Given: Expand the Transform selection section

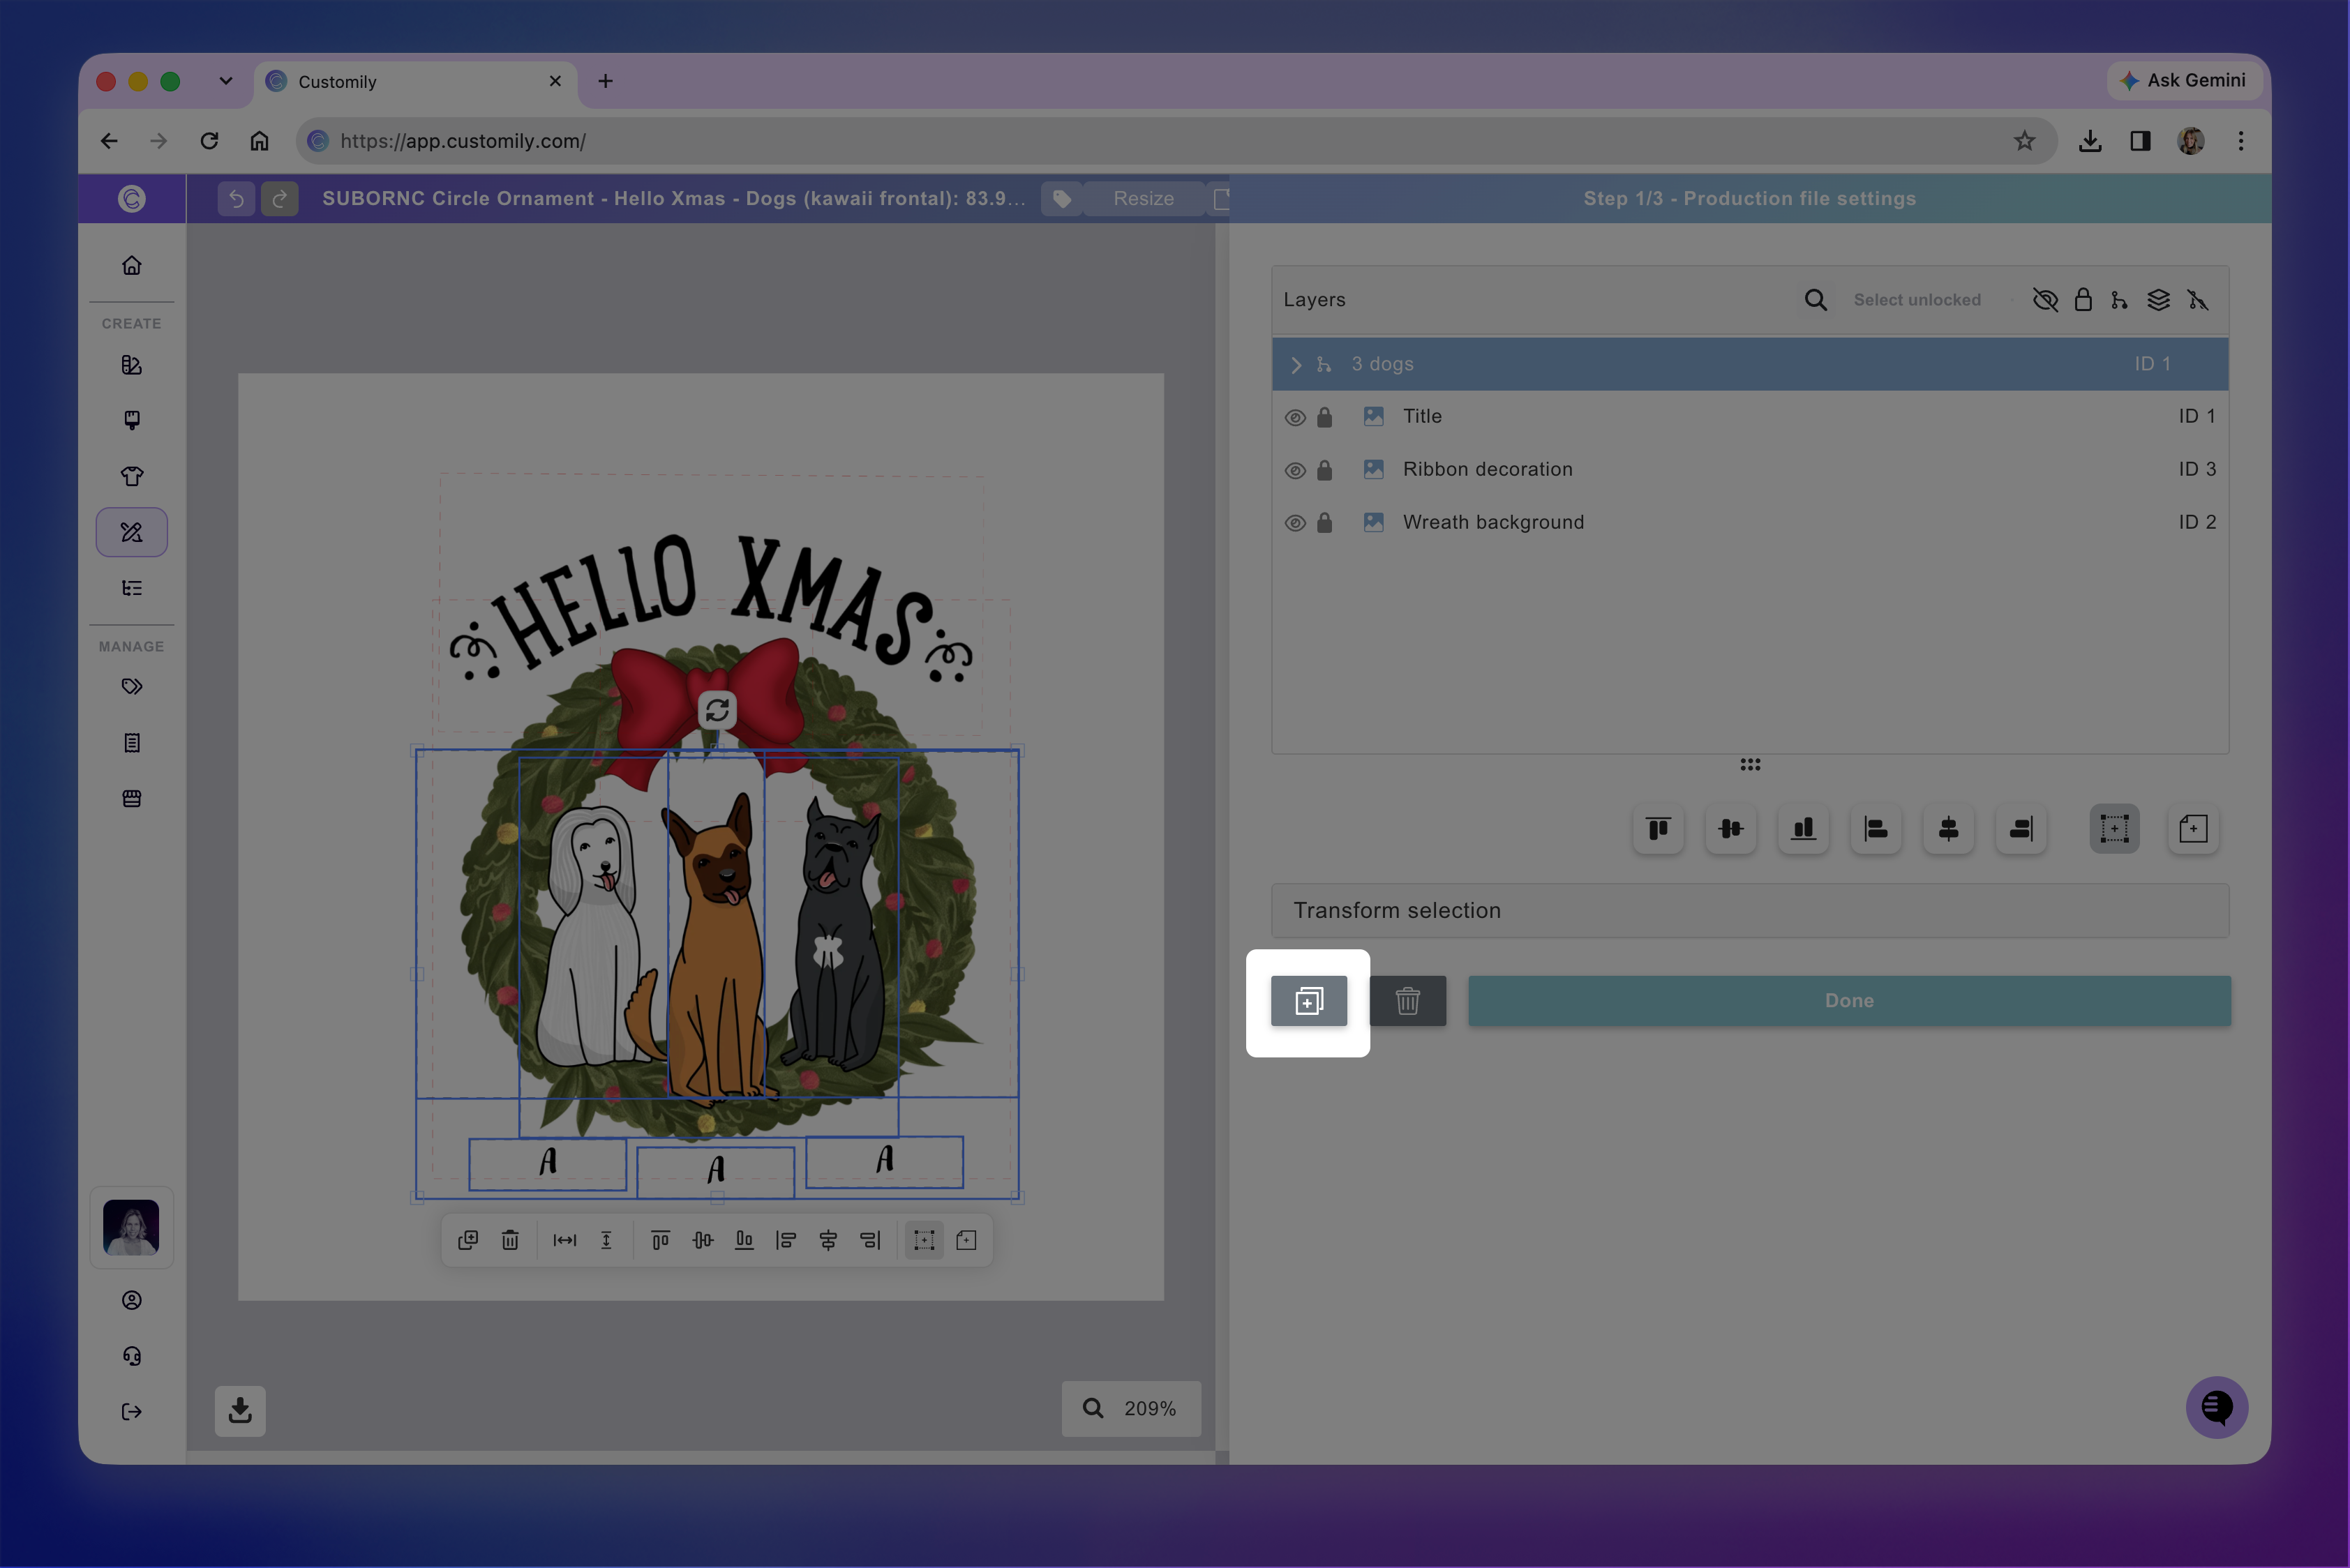Looking at the screenshot, I should point(1750,911).
